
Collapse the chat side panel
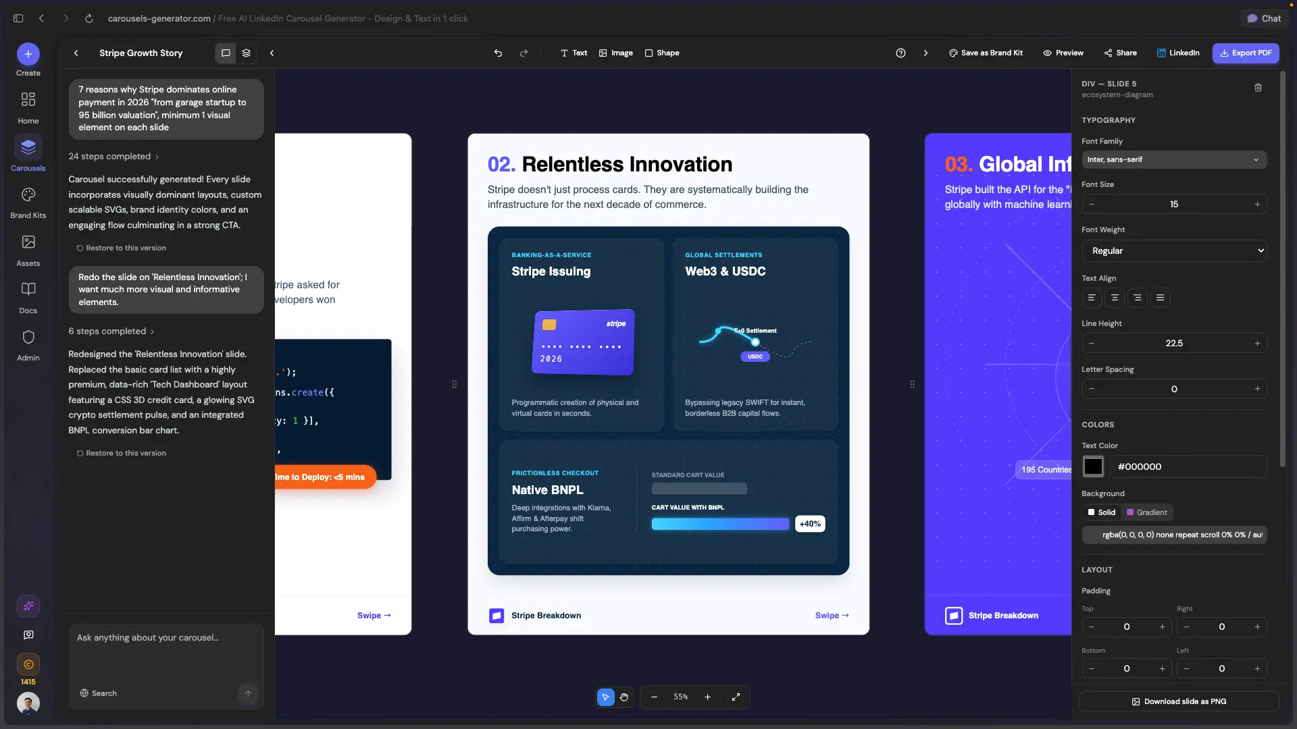click(272, 53)
